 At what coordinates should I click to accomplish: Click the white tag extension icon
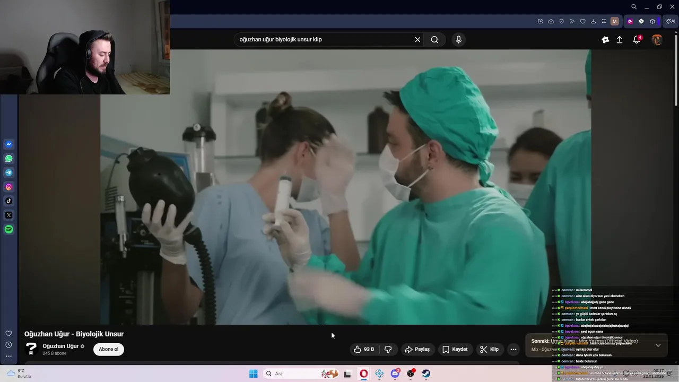pyautogui.click(x=641, y=21)
